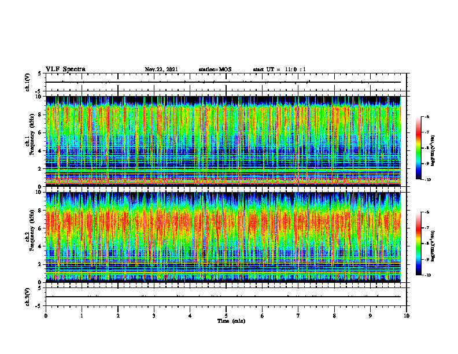Image resolution: width=458 pixels, height=354 pixels.
Task: Click inside the ch.1 spectrogram plot
Action: coord(223,141)
